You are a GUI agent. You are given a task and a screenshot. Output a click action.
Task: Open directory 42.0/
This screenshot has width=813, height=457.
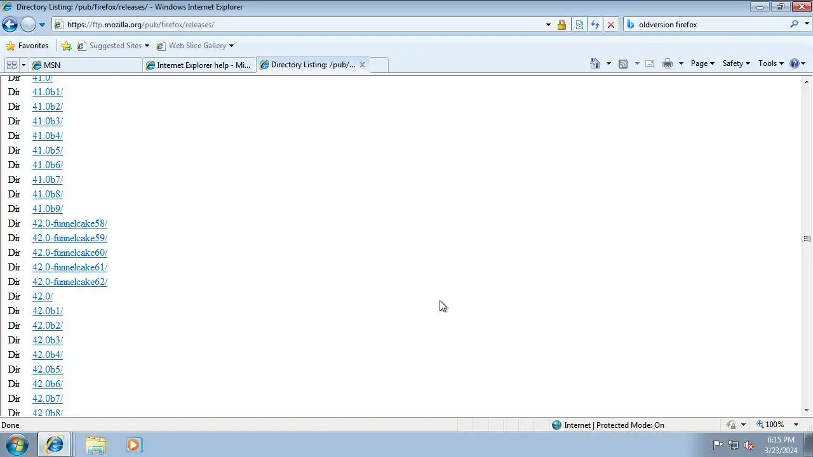click(43, 296)
